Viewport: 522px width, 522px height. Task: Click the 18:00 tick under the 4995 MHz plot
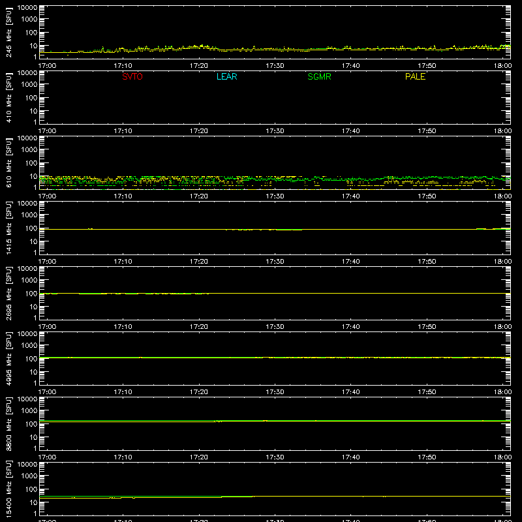pyautogui.click(x=502, y=392)
